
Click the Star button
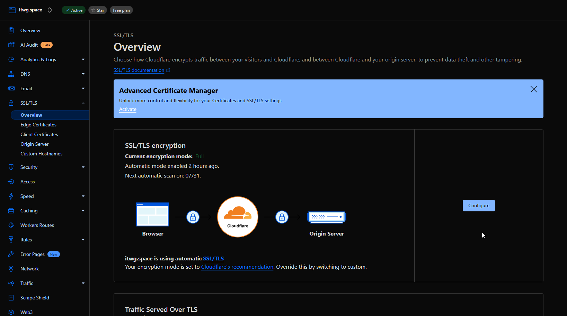click(98, 10)
